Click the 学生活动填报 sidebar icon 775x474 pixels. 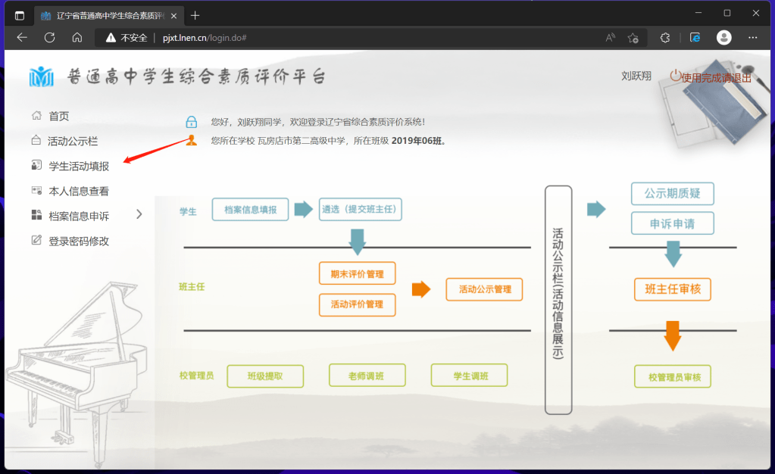pyautogui.click(x=36, y=166)
